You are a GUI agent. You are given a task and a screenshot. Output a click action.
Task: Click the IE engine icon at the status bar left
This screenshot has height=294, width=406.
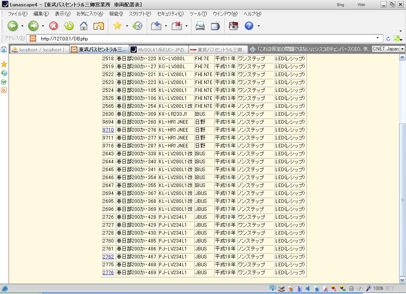pos(5,288)
